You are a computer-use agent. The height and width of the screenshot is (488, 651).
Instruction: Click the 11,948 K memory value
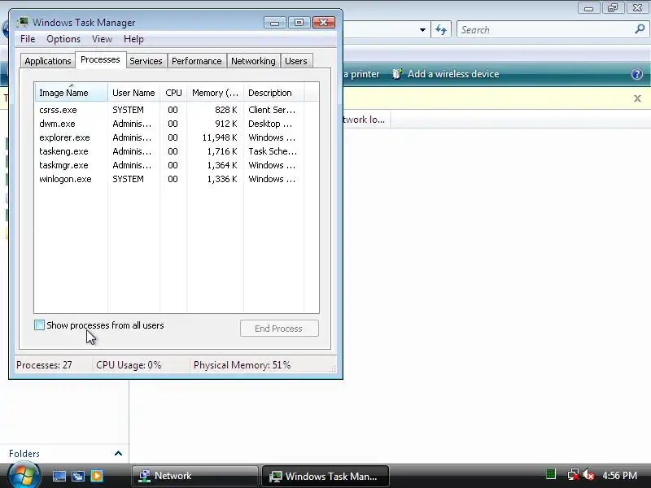point(220,137)
